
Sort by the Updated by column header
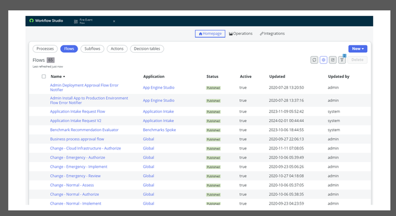(x=339, y=76)
